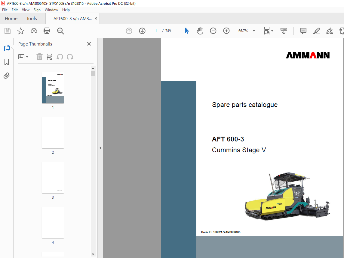Open the Sign document pen tool

[x=330, y=31]
